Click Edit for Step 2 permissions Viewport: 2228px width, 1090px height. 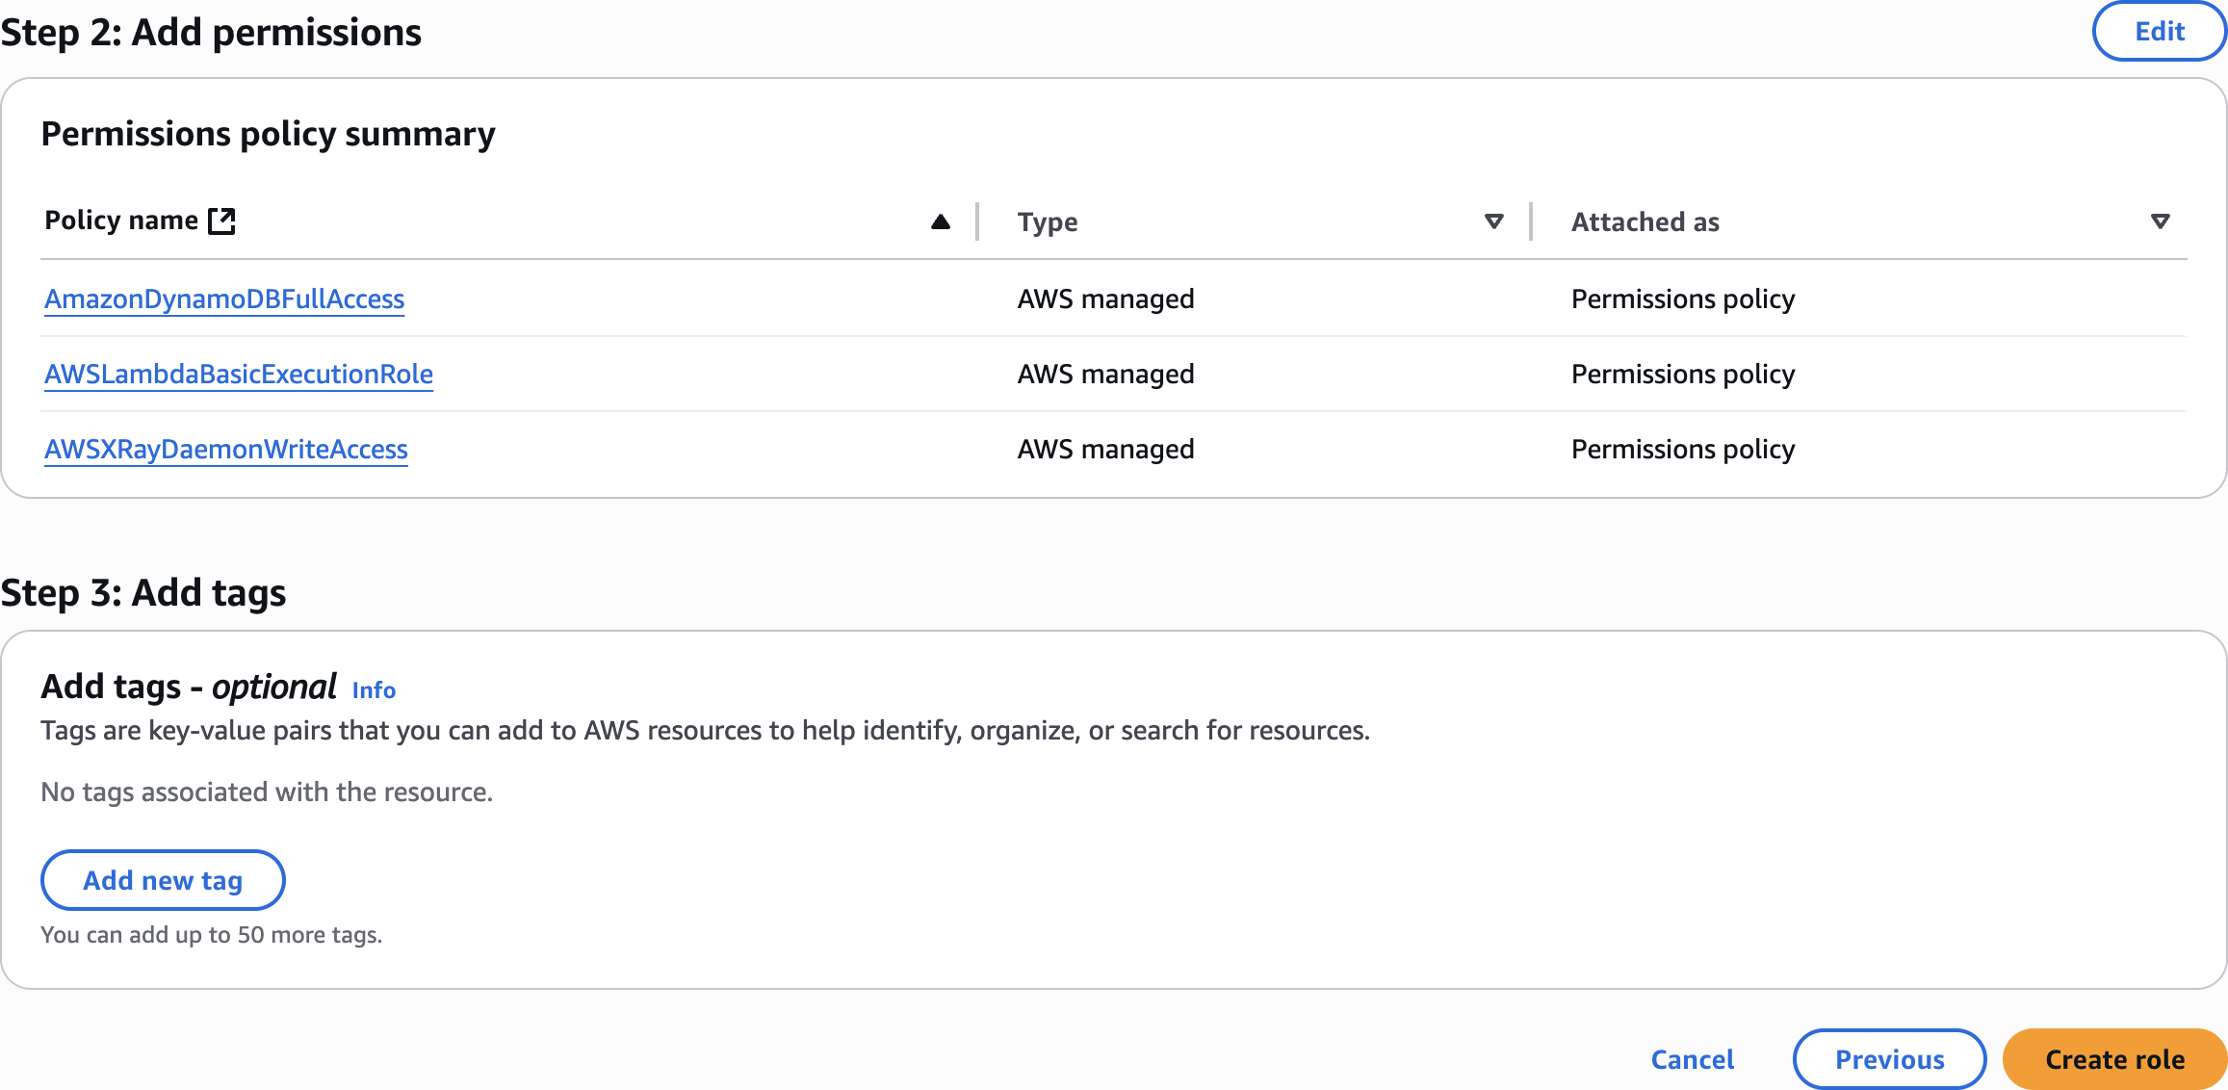pyautogui.click(x=2159, y=32)
